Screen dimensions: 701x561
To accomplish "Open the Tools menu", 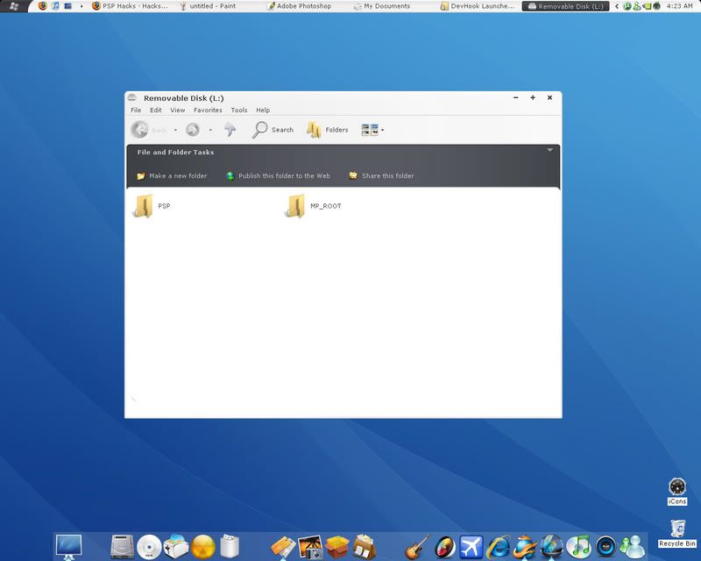I will click(239, 110).
